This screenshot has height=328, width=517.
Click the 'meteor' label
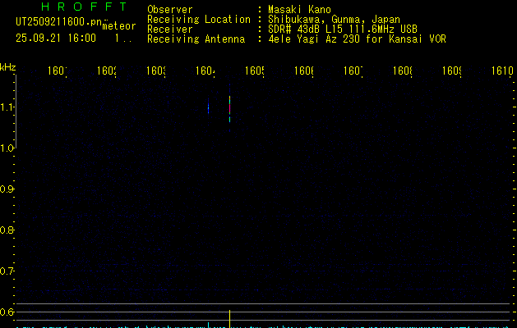[x=119, y=26]
